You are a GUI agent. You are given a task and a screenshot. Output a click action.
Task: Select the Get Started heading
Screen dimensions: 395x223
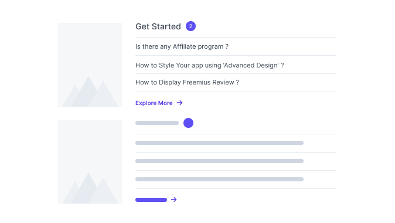[158, 26]
